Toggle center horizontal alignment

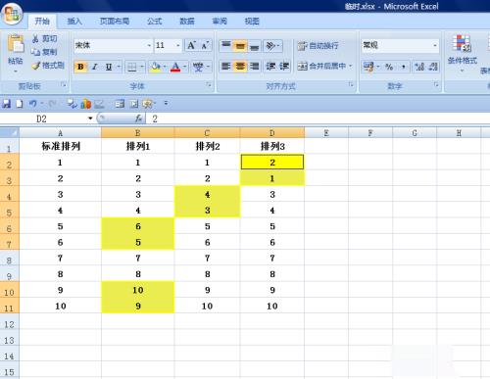pyautogui.click(x=240, y=67)
